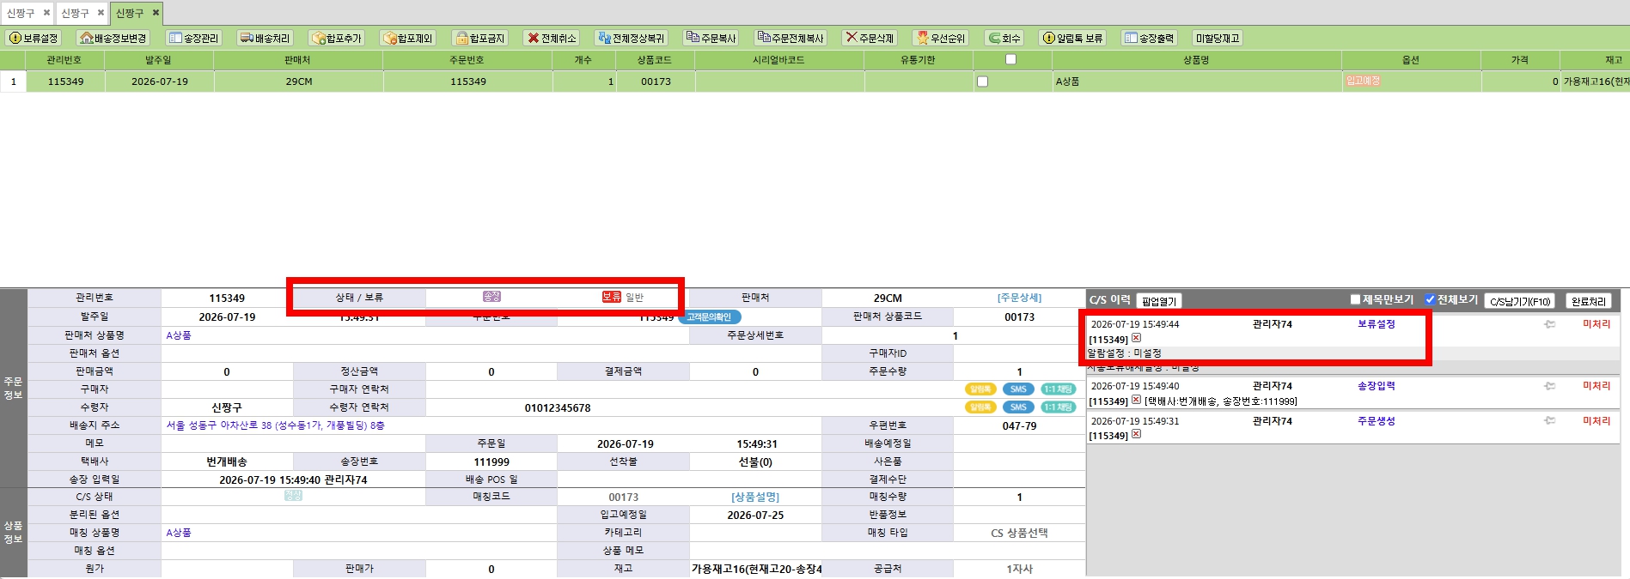Click 고객문의확인 badge
Screen dimensions: 1630x579
pos(709,317)
